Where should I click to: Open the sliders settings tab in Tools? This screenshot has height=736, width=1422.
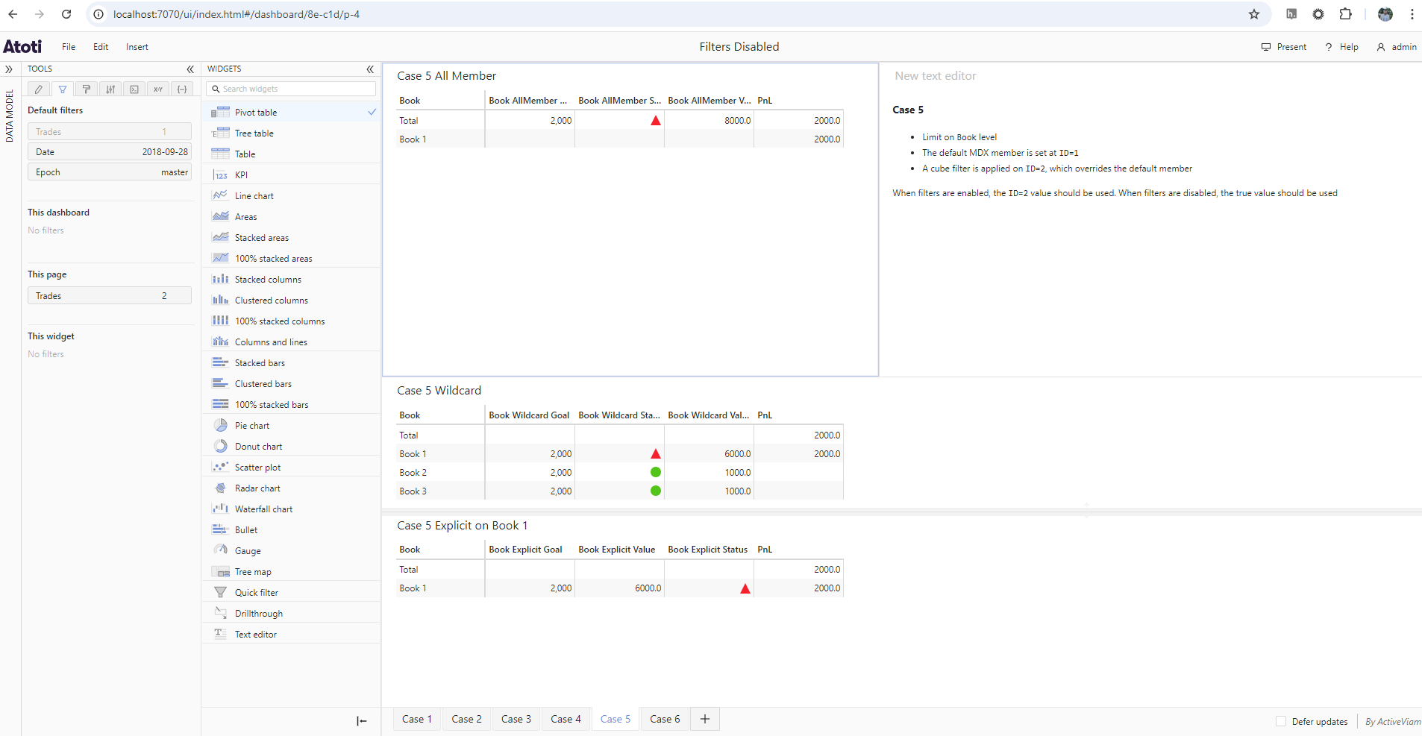tap(110, 89)
